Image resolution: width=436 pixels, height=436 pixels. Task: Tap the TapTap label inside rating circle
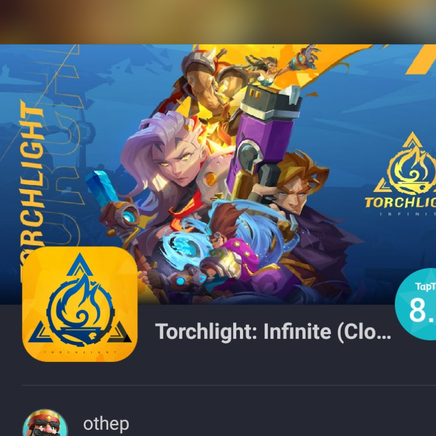(425, 286)
